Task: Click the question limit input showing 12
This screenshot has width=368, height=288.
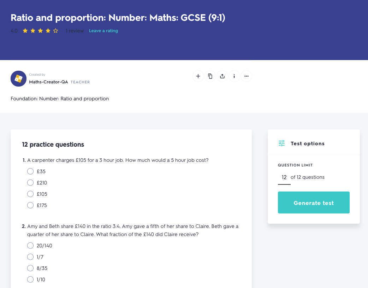Action: (x=284, y=177)
